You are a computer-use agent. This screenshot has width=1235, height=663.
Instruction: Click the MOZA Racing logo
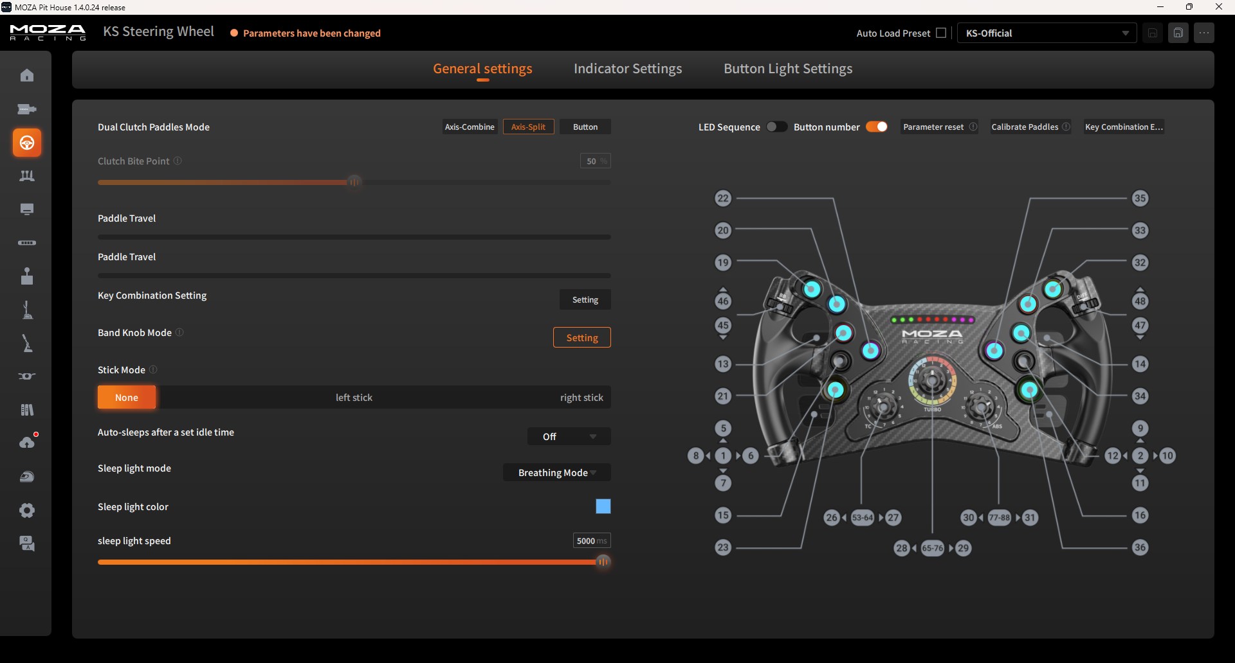(48, 33)
